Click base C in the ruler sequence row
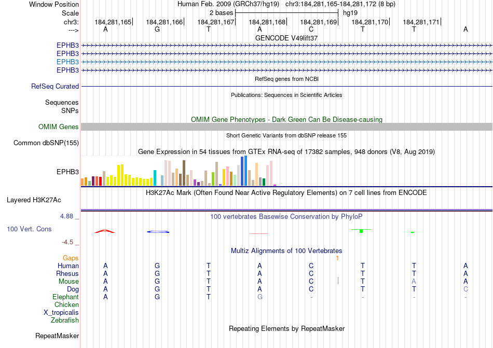 311,29
